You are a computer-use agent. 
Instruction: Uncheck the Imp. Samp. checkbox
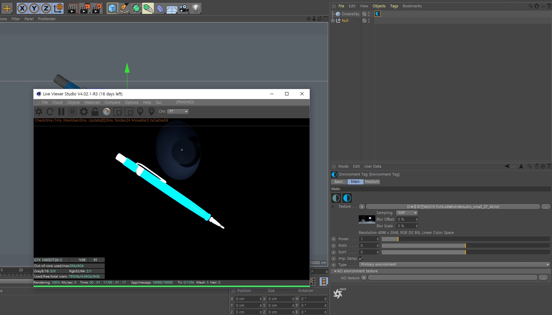361,258
